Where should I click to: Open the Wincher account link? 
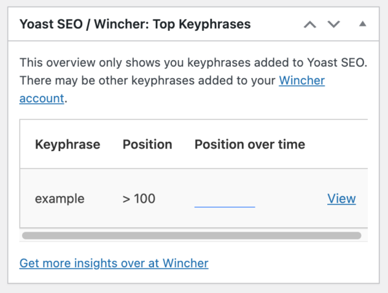click(x=301, y=81)
